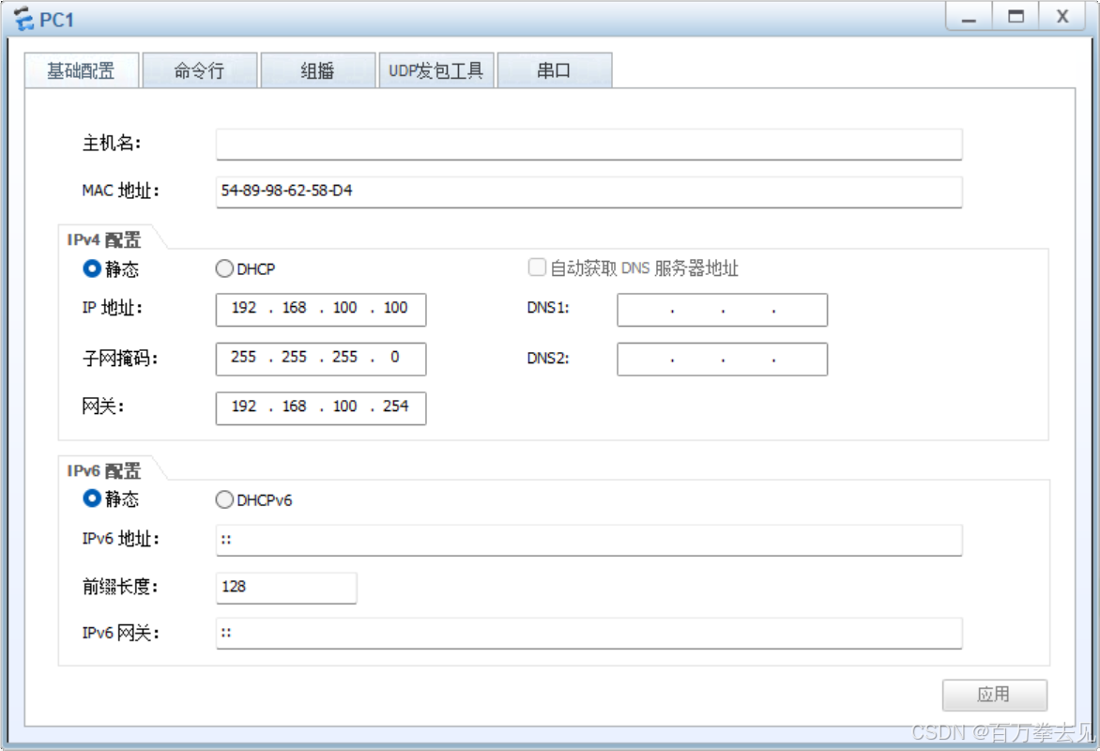Click the IPv6 地址 input field
The height and width of the screenshot is (751, 1100).
pos(588,540)
